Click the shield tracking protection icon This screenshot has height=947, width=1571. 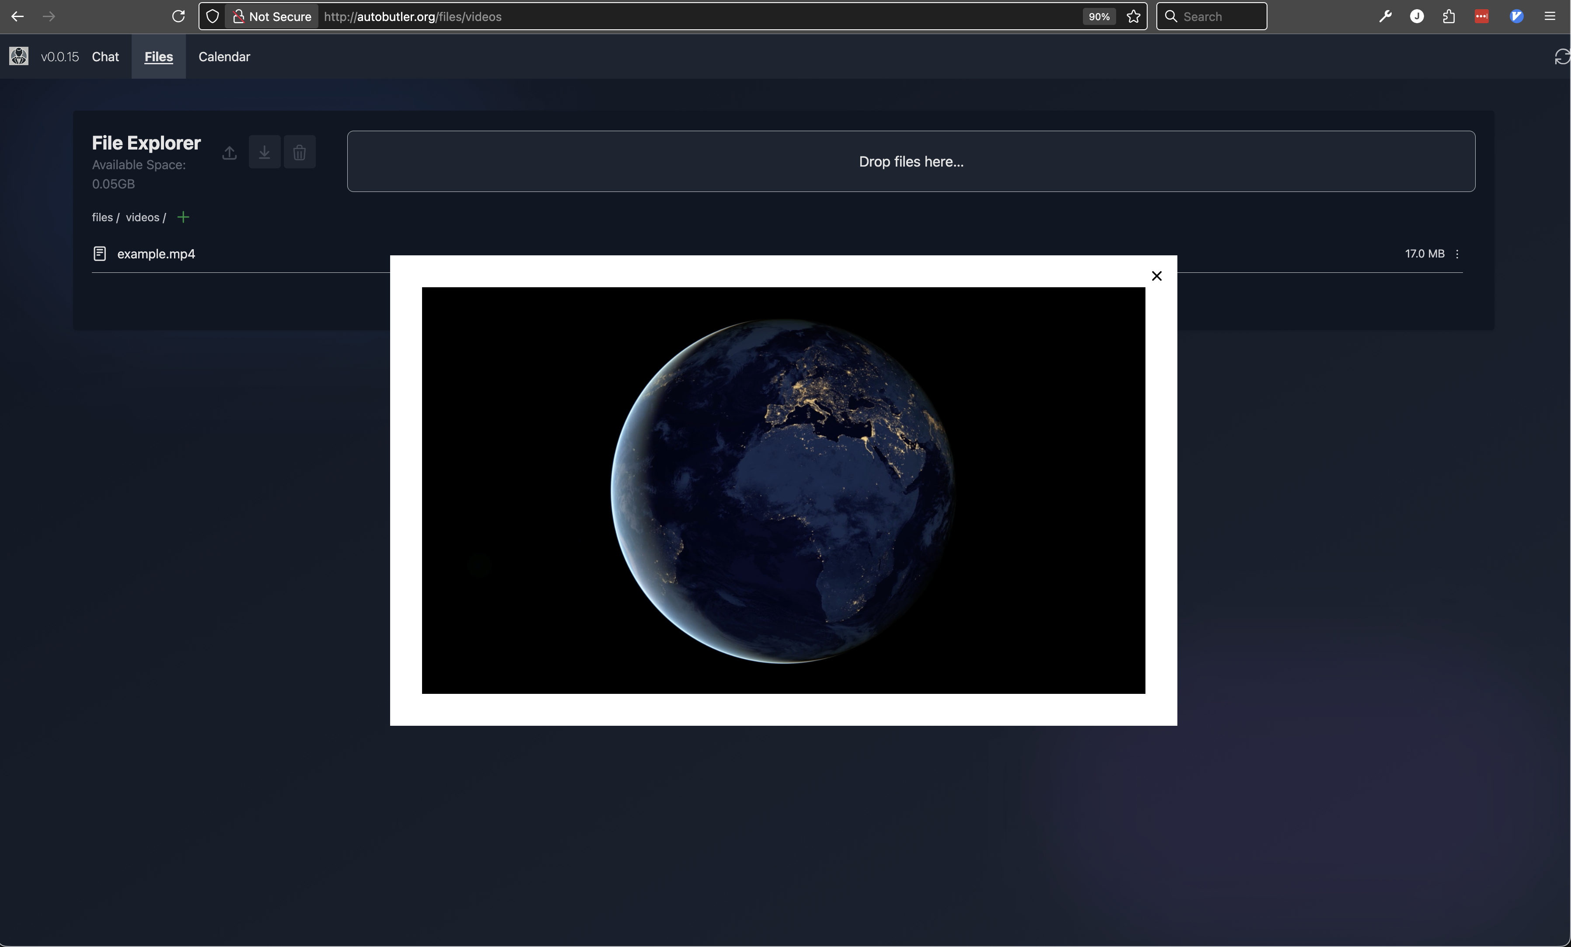pos(212,16)
